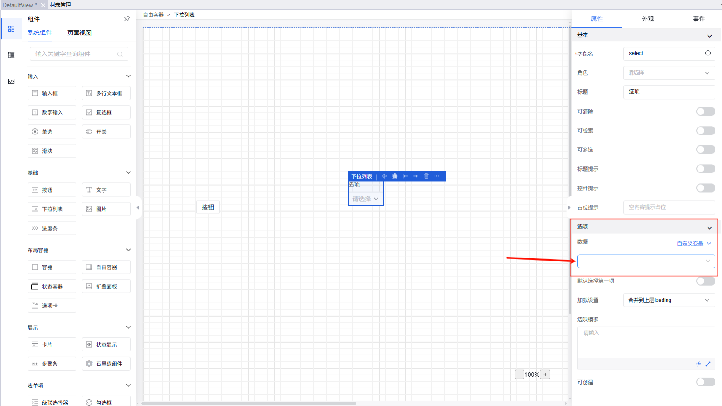Collapse right panel with arrow handle
Screen dimensions: 722x406
coord(570,208)
